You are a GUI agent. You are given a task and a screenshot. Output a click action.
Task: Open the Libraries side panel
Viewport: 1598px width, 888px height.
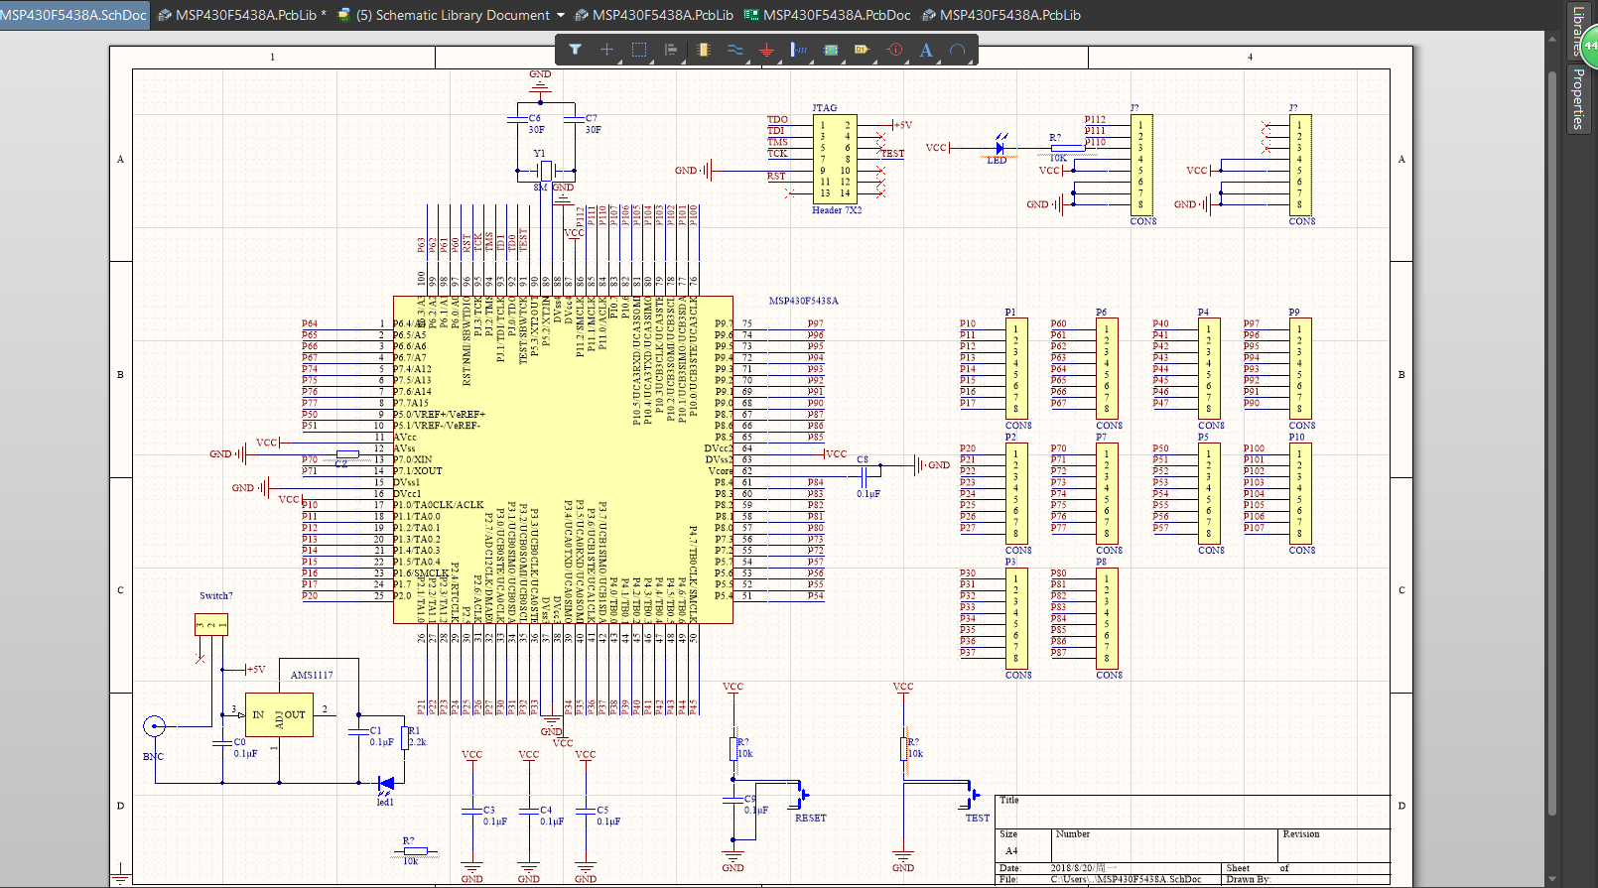point(1578,30)
